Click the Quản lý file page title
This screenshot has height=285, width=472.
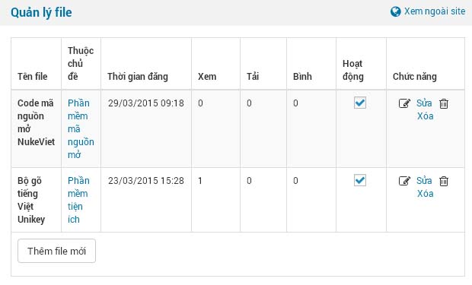pyautogui.click(x=41, y=13)
